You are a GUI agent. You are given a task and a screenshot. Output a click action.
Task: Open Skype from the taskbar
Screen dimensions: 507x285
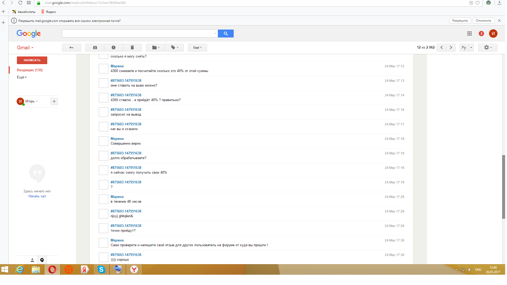tap(101, 269)
